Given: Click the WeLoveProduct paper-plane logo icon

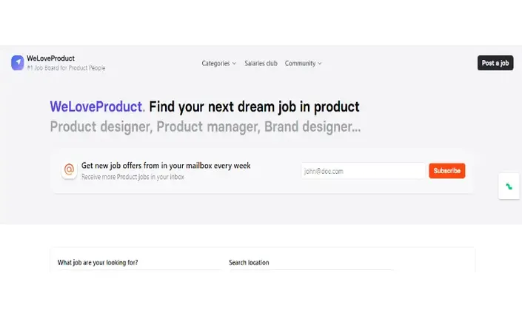Looking at the screenshot, I should (x=18, y=63).
